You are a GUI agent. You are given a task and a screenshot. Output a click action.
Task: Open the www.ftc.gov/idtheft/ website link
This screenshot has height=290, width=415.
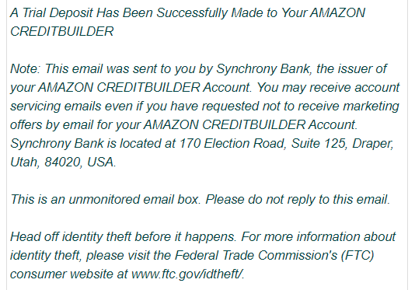pyautogui.click(x=187, y=274)
